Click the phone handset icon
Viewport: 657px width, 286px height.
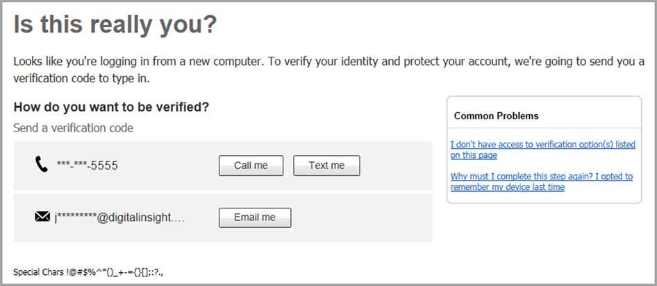pyautogui.click(x=42, y=165)
